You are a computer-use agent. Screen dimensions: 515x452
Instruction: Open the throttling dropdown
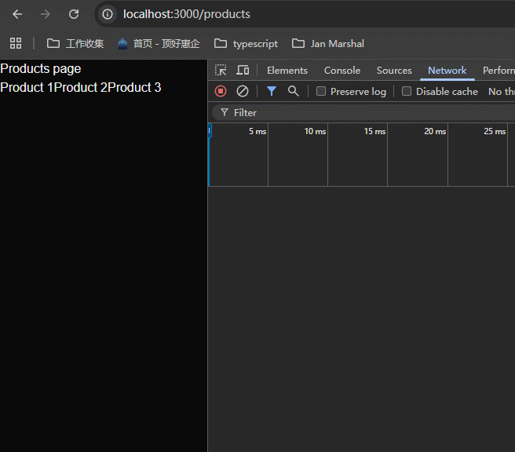499,92
